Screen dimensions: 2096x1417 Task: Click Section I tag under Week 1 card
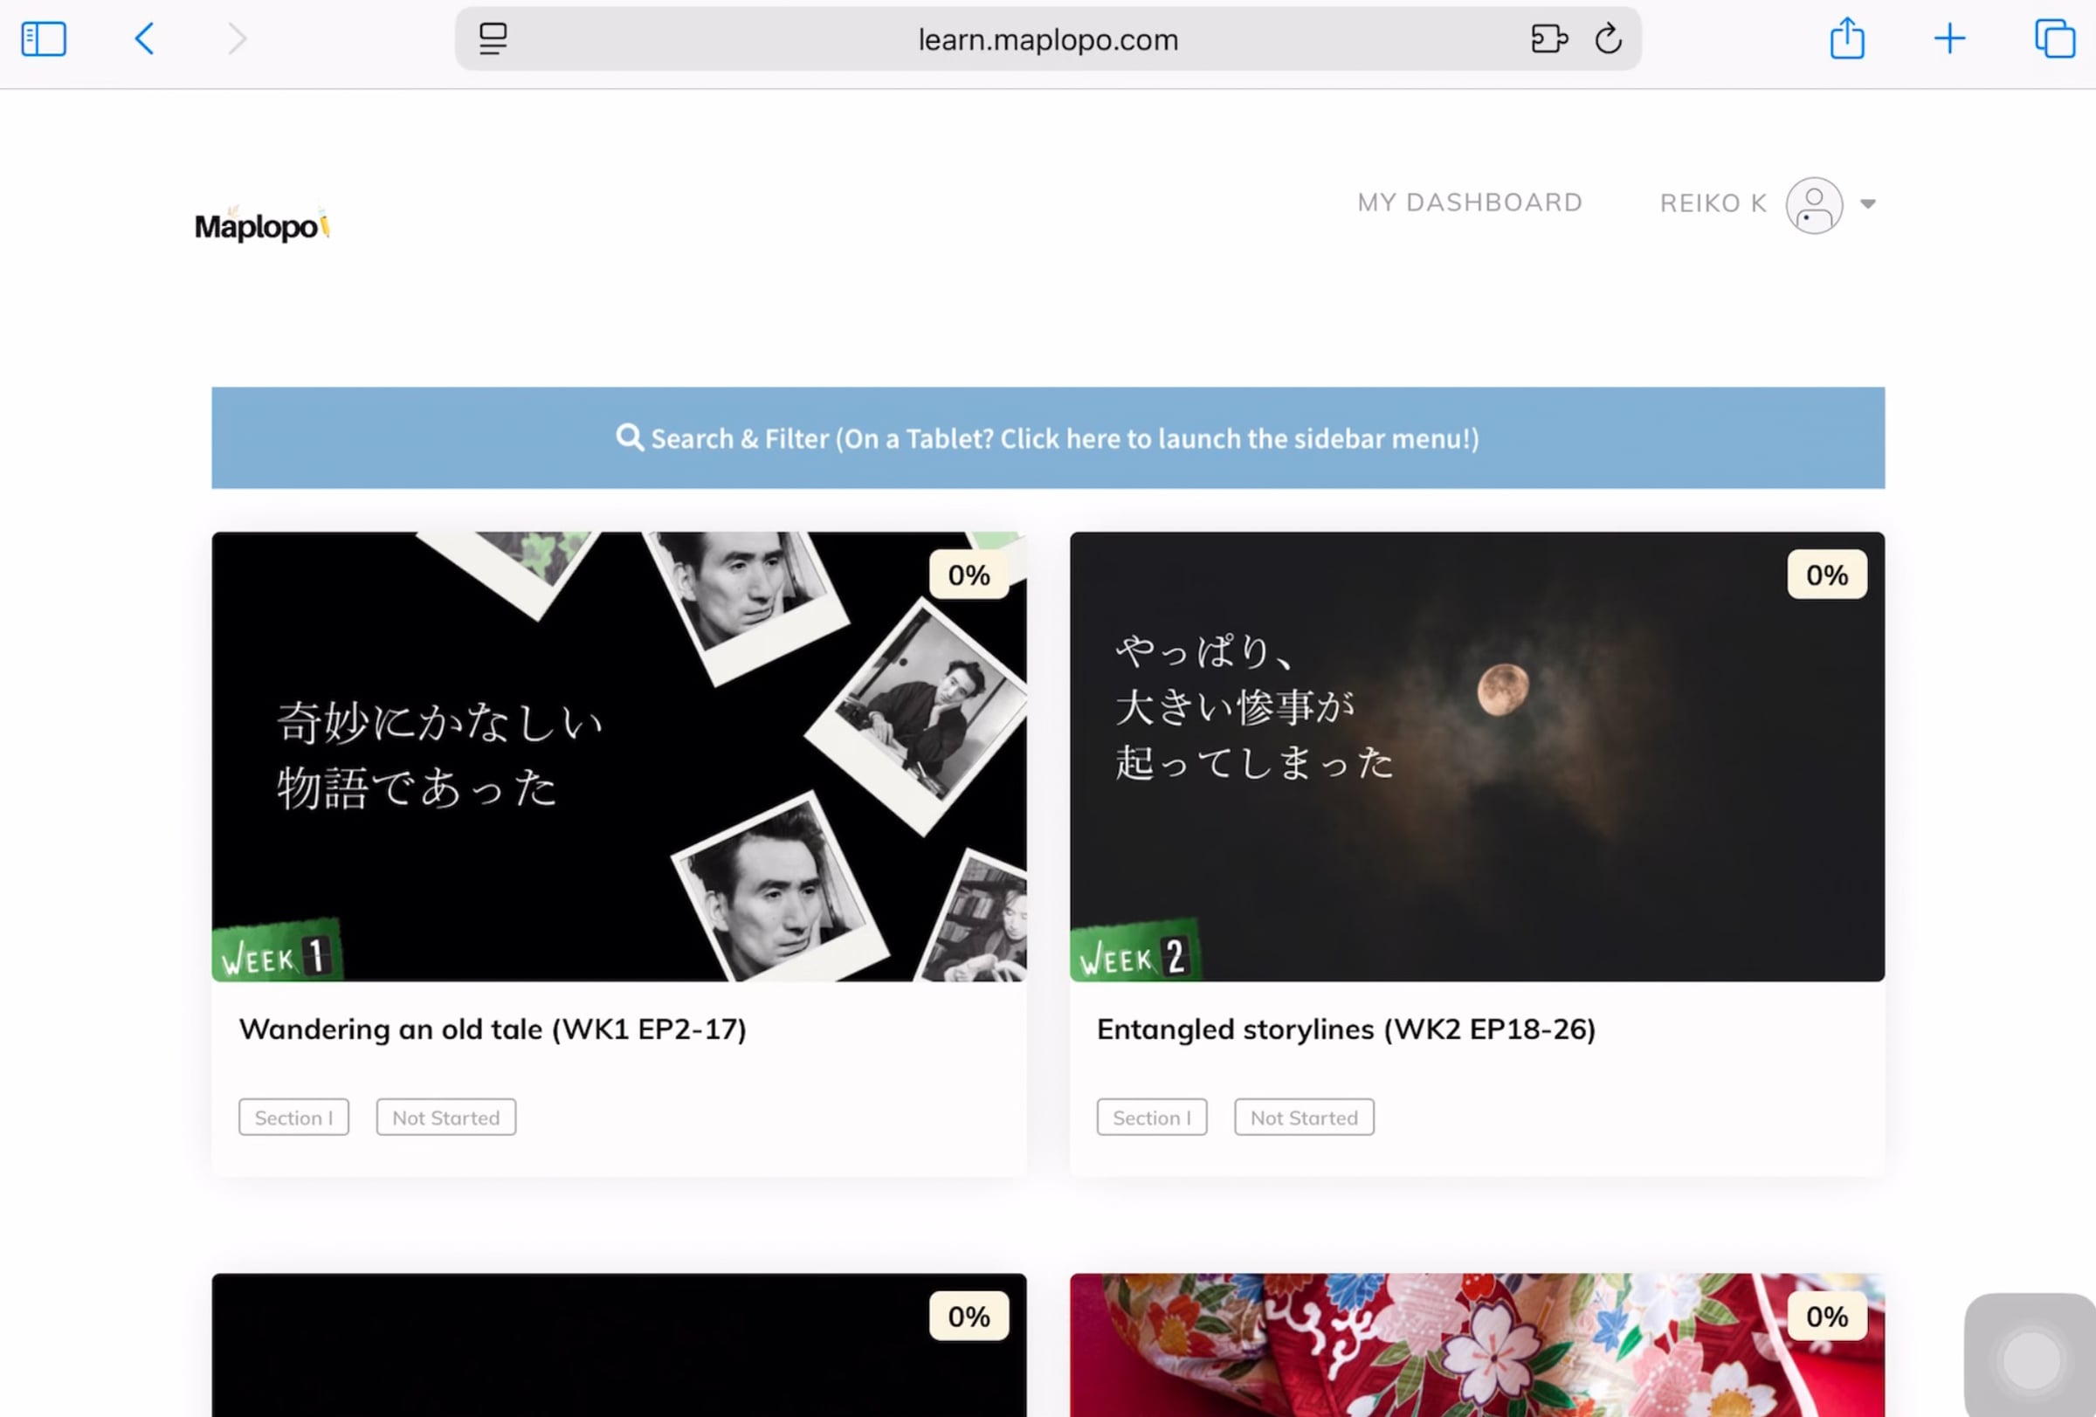294,1118
